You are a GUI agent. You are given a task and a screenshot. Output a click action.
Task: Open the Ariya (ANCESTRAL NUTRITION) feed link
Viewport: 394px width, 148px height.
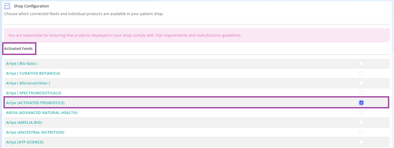(x=35, y=132)
